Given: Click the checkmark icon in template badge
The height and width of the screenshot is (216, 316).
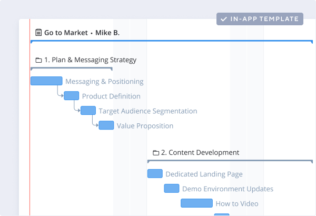Looking at the screenshot, I should [224, 19].
